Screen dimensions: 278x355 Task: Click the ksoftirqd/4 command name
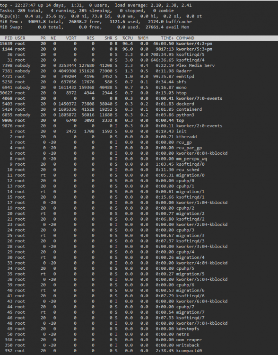(190, 60)
